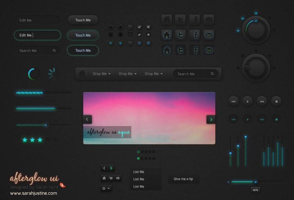The height and width of the screenshot is (200, 294).
Task: Click the home icon in the Drop Me navbar
Action: pos(82,74)
